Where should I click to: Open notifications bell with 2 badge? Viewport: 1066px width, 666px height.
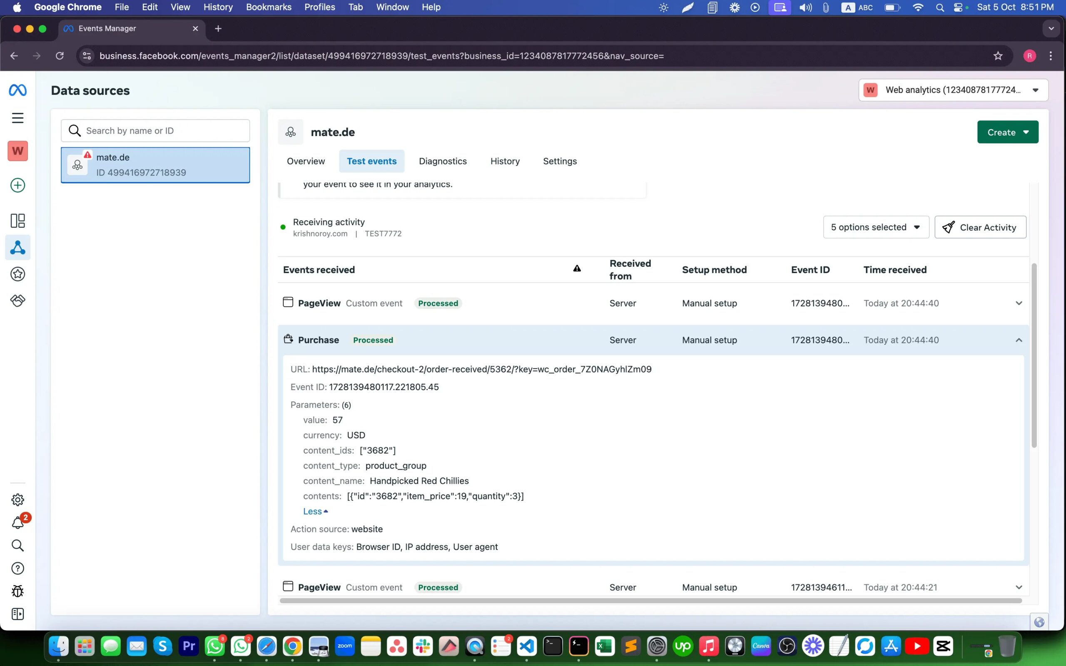coord(18,522)
